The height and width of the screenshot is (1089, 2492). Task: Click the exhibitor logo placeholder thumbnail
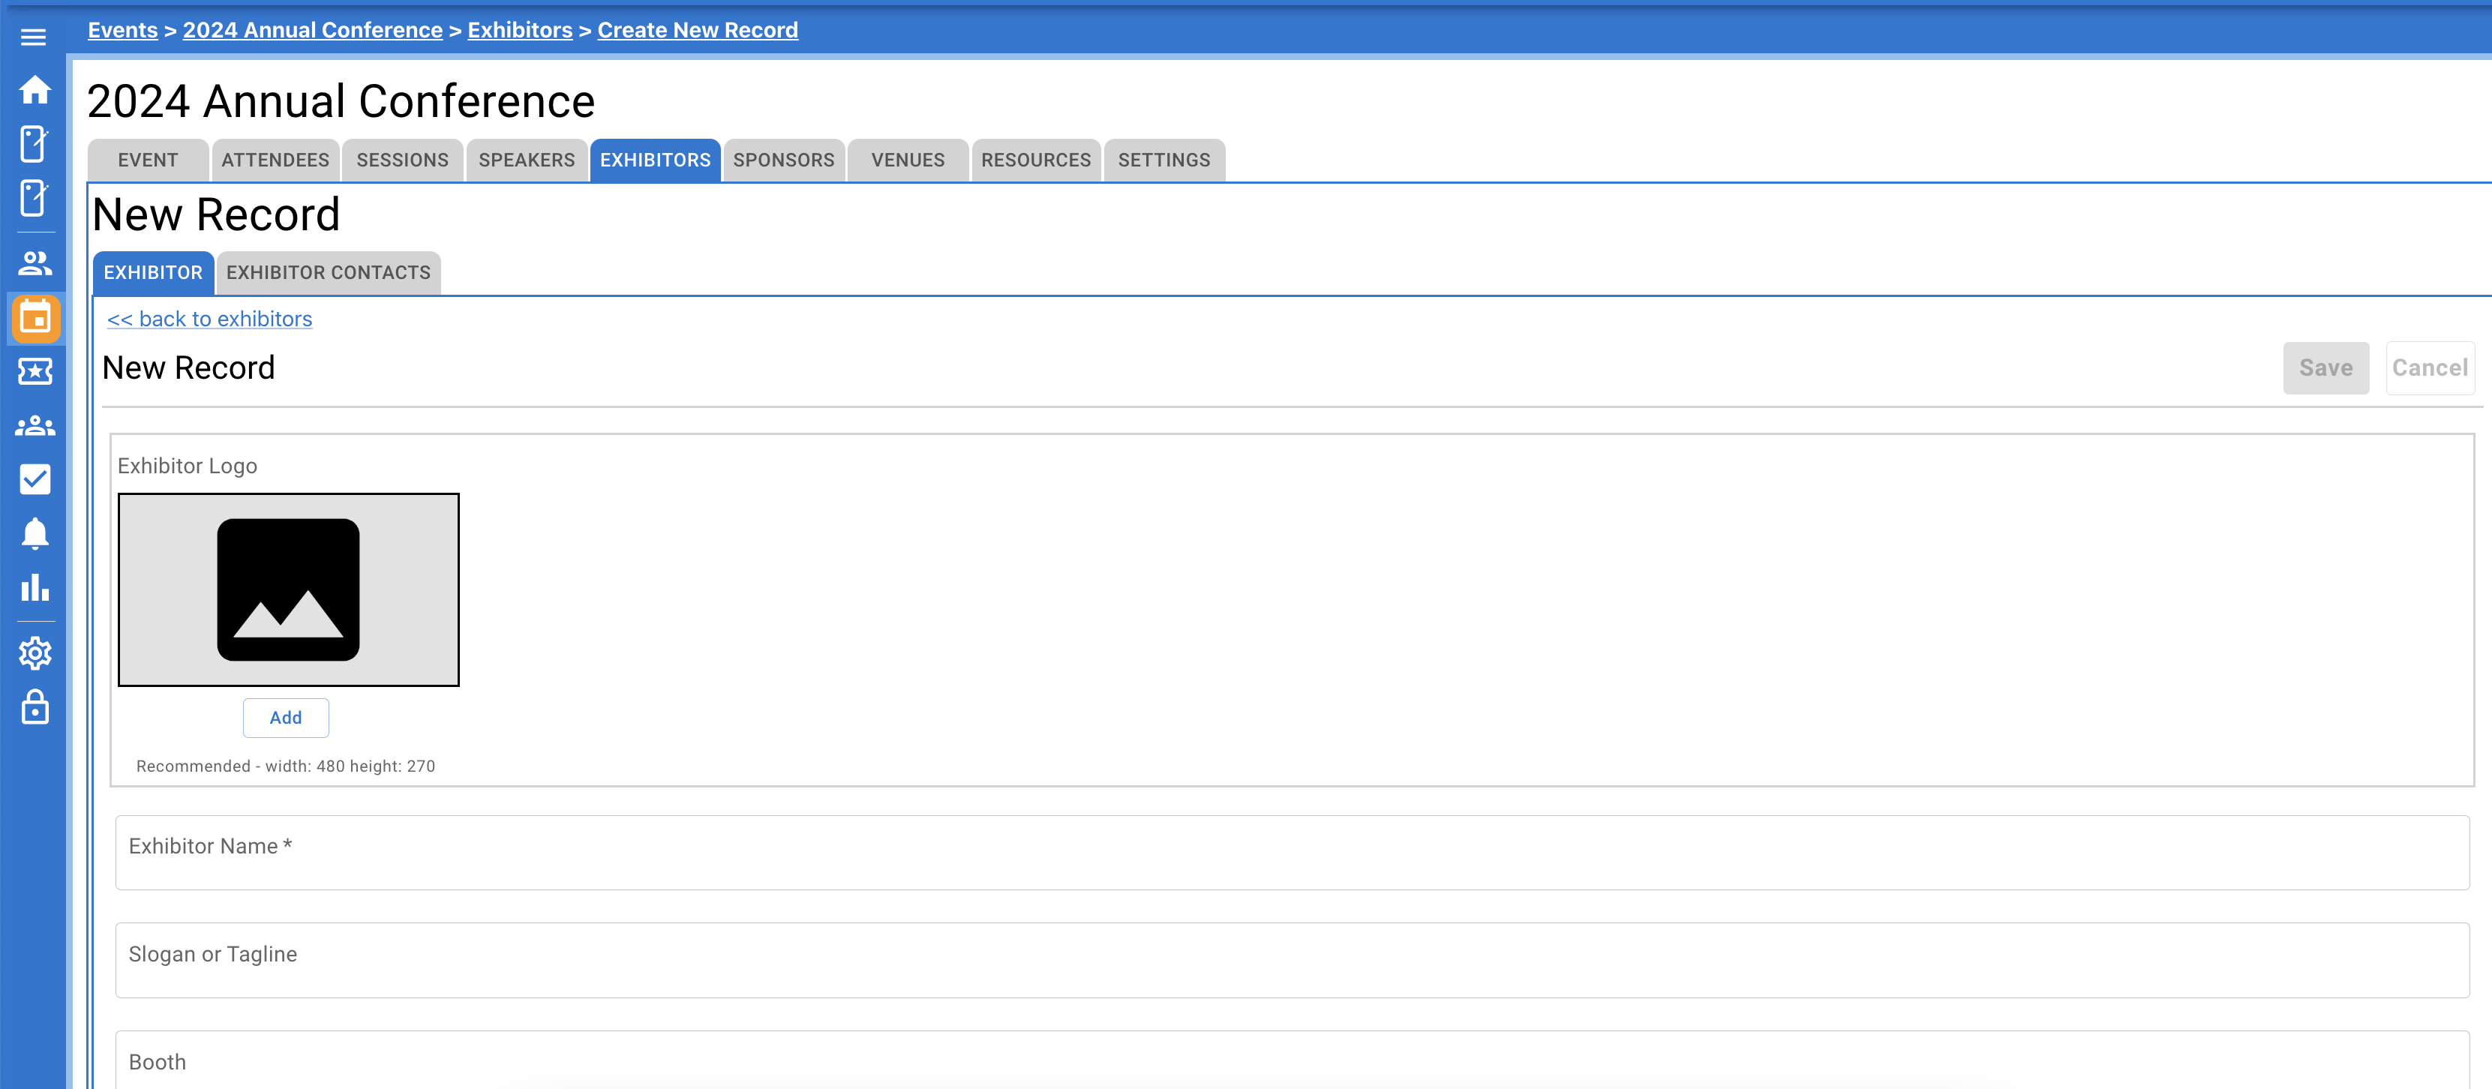coord(288,590)
